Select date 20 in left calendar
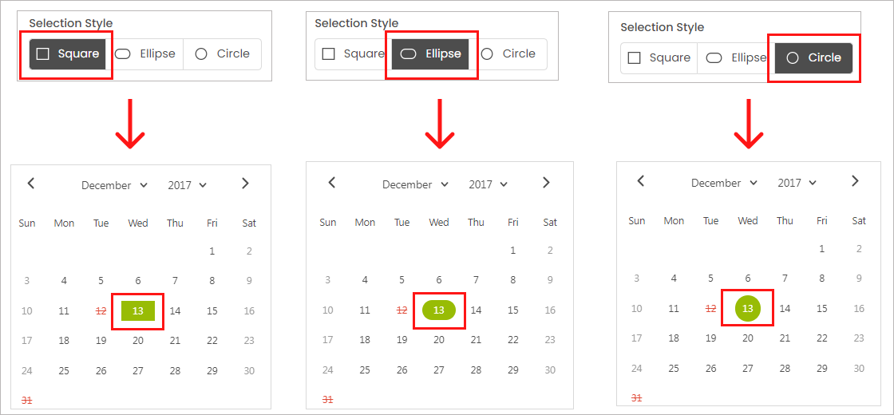Viewport: 894px width, 415px height. coord(138,341)
